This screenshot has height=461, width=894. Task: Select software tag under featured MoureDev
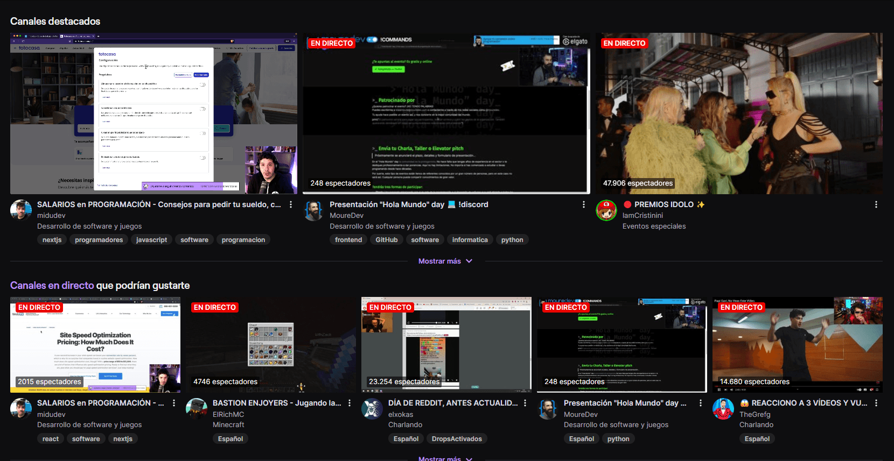coord(425,240)
